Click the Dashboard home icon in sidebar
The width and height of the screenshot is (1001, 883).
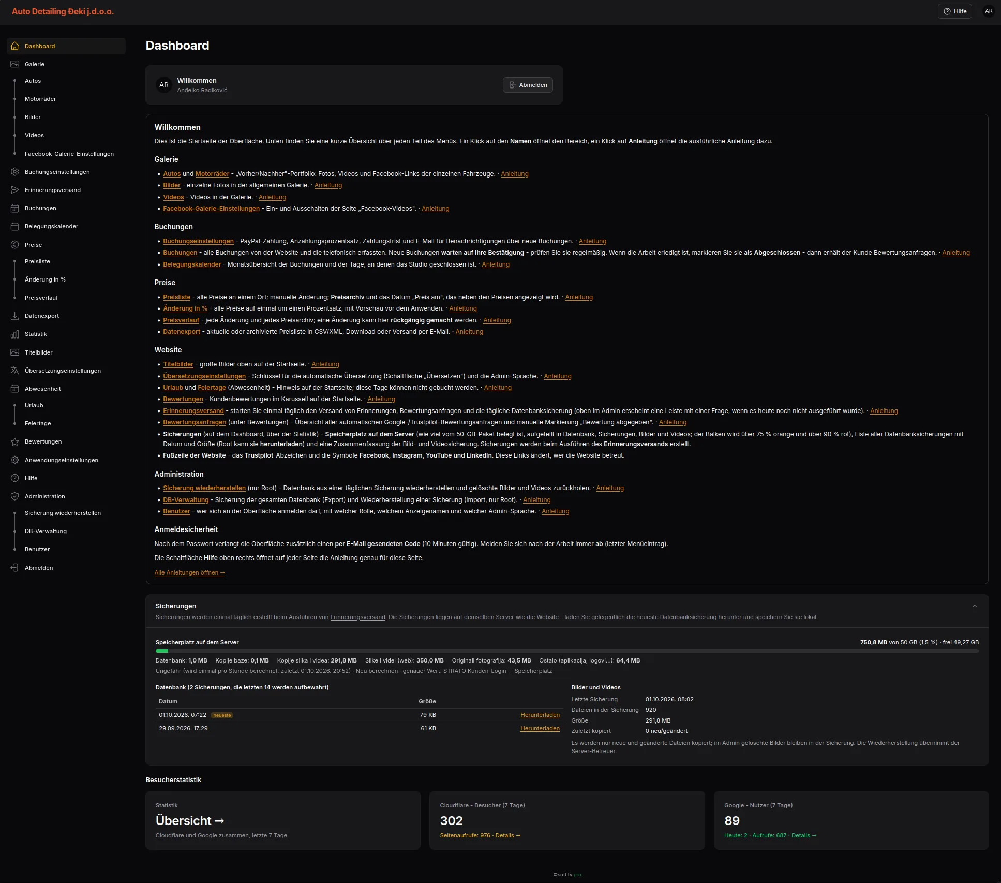click(x=15, y=46)
